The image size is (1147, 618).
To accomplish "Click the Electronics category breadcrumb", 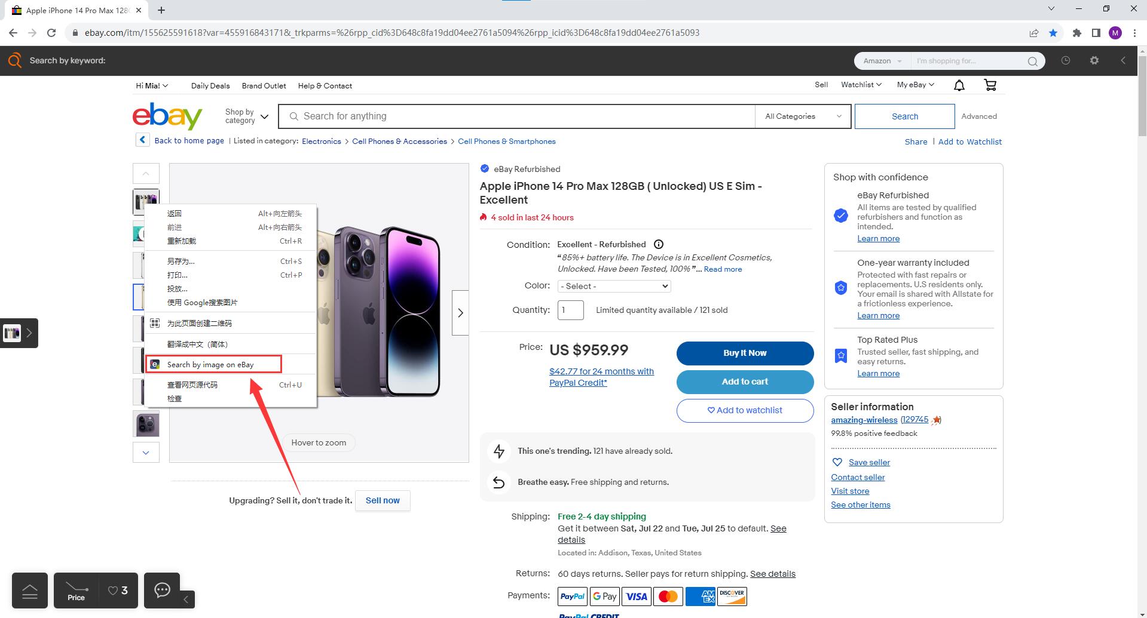I will point(322,142).
